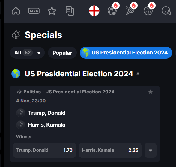Open the bet slip documents icon

tap(70, 11)
